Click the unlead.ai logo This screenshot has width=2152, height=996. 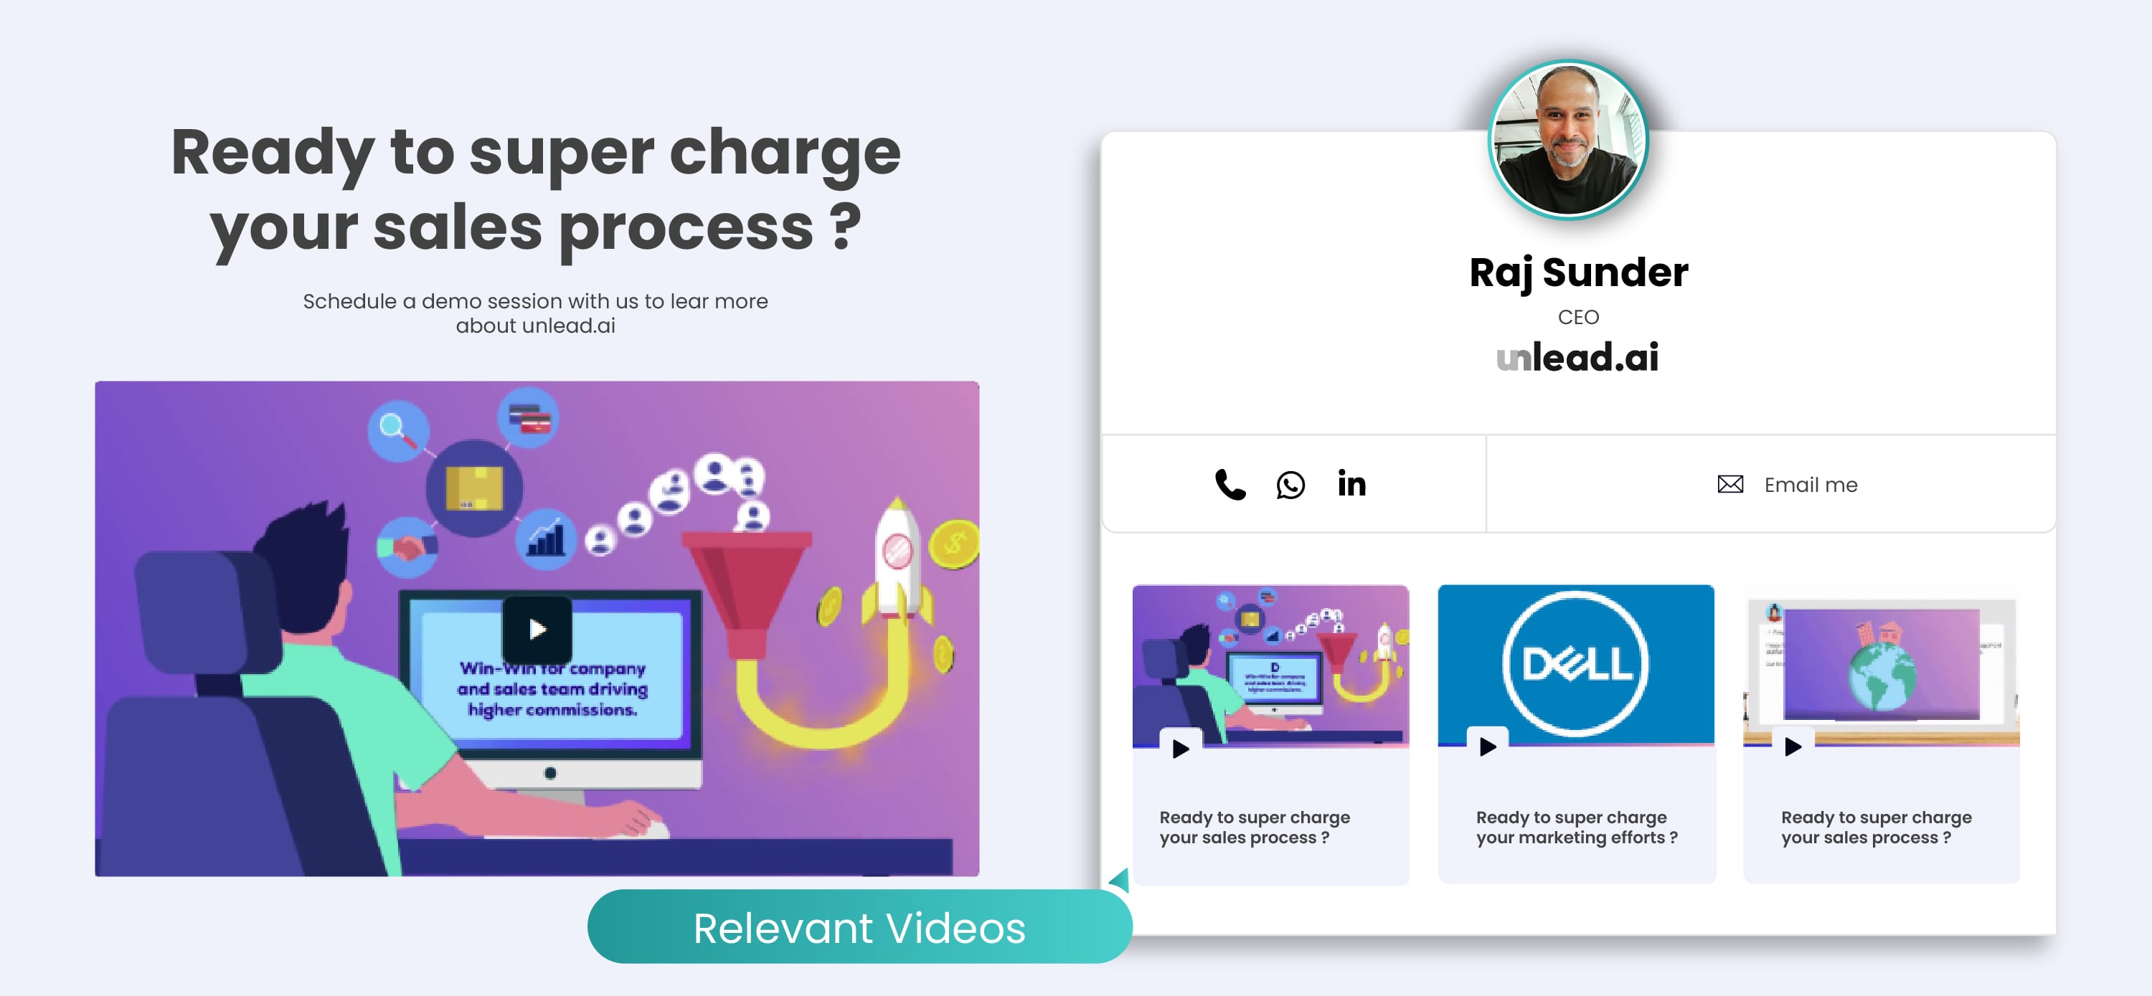coord(1577,357)
